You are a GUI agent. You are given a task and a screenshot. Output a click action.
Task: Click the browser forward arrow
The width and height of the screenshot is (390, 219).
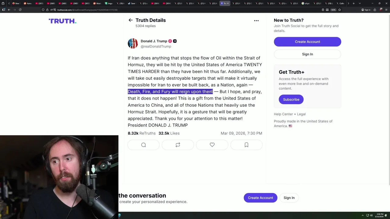[x=14, y=10]
